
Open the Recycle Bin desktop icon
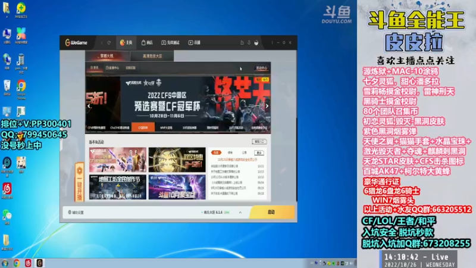pyautogui.click(x=7, y=88)
